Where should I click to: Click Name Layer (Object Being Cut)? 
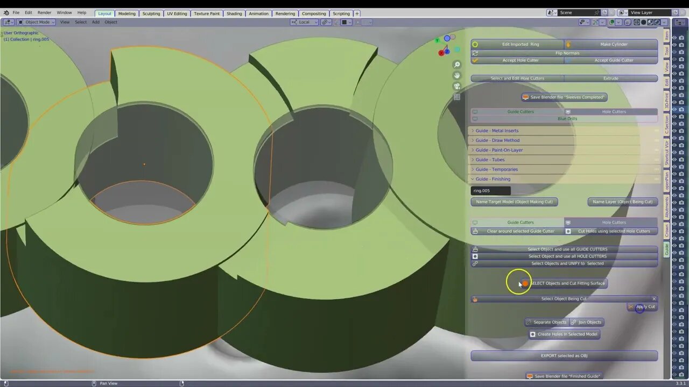pyautogui.click(x=622, y=202)
